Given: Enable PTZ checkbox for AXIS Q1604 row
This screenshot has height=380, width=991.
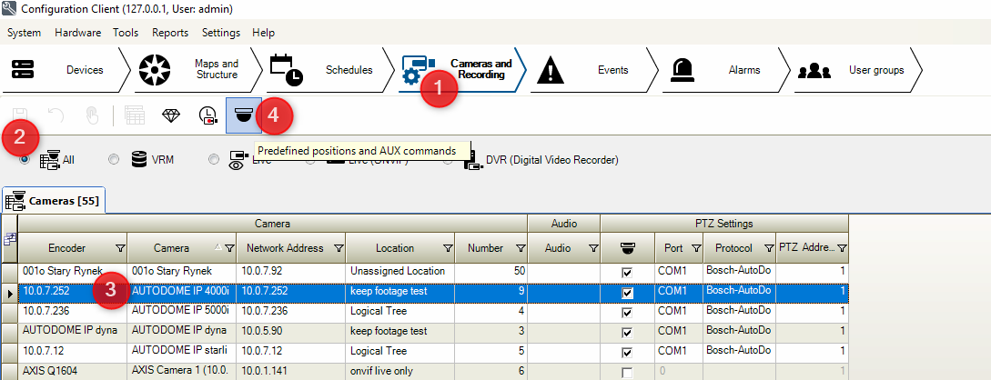Looking at the screenshot, I should click(x=627, y=372).
